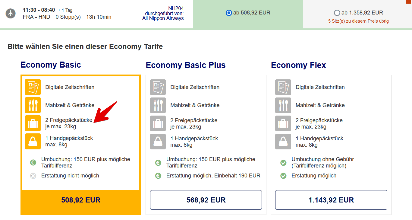Screen dimensions: 412x220
Task: Choose Economy Flex for 1.143,92 EUR
Action: point(331,200)
